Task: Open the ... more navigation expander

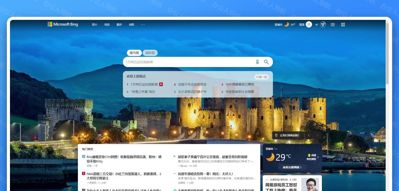Action: pyautogui.click(x=142, y=24)
